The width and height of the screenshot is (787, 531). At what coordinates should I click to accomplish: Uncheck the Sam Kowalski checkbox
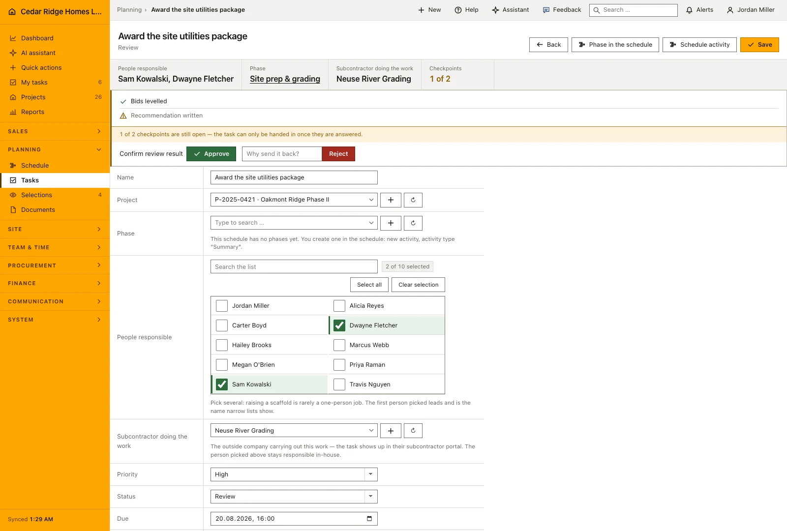coord(222,384)
